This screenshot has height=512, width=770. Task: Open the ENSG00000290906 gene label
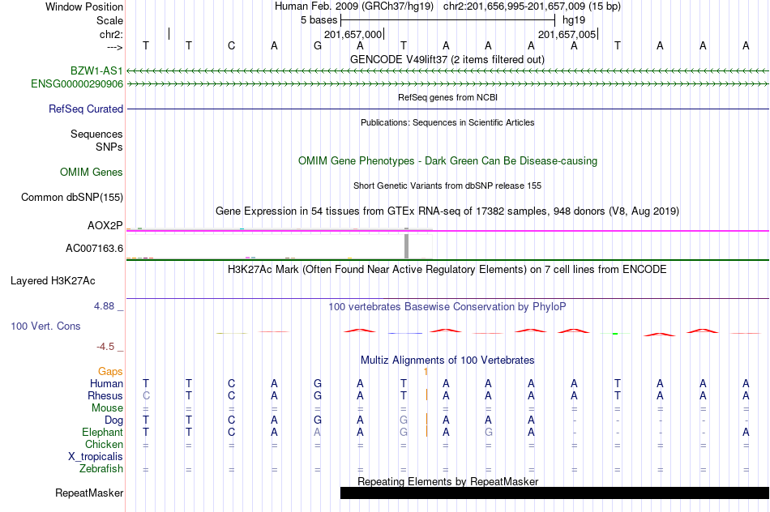pos(77,84)
